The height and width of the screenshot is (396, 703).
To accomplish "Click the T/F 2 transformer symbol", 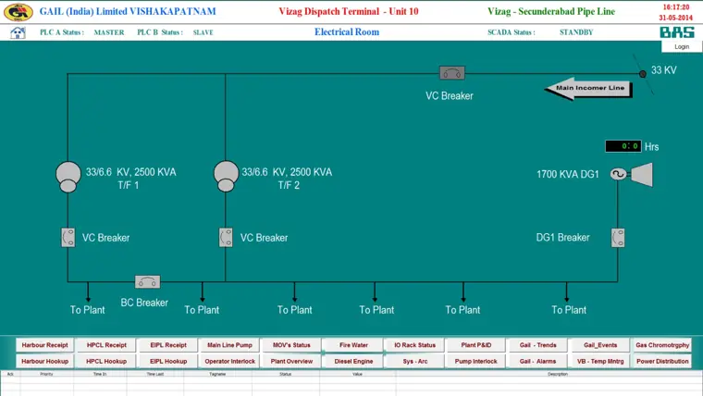I will pos(226,176).
